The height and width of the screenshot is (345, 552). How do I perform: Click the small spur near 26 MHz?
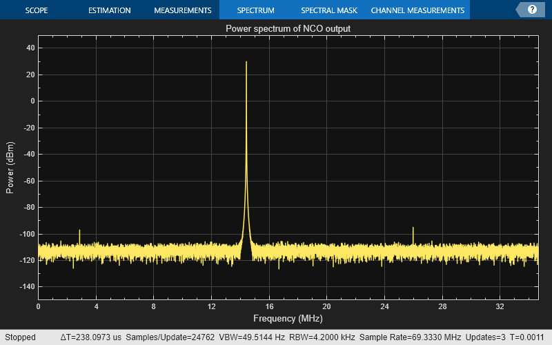point(413,235)
